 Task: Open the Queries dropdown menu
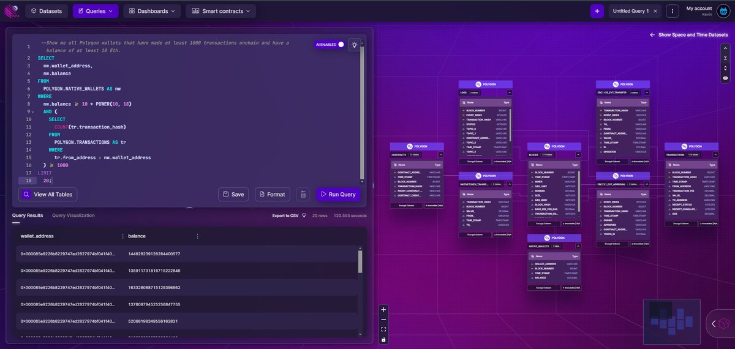tap(96, 11)
